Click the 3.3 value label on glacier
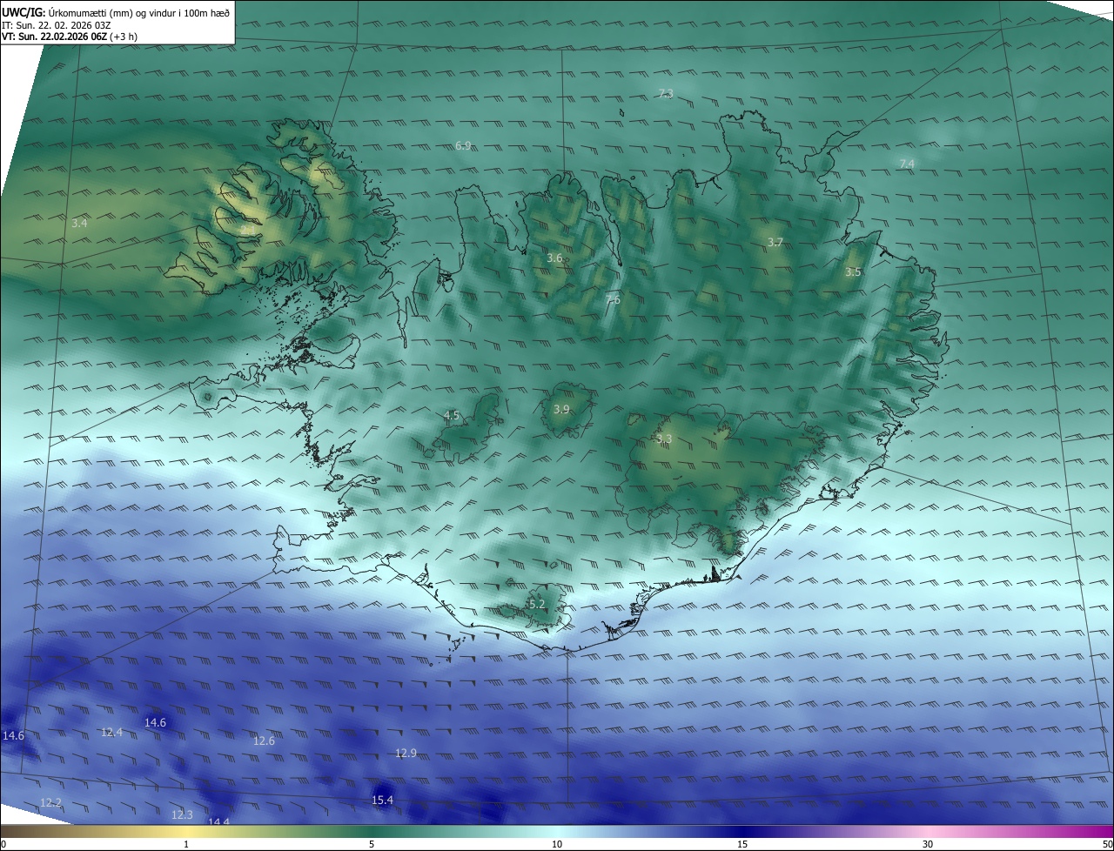Viewport: 1114px width, 851px height. click(664, 439)
